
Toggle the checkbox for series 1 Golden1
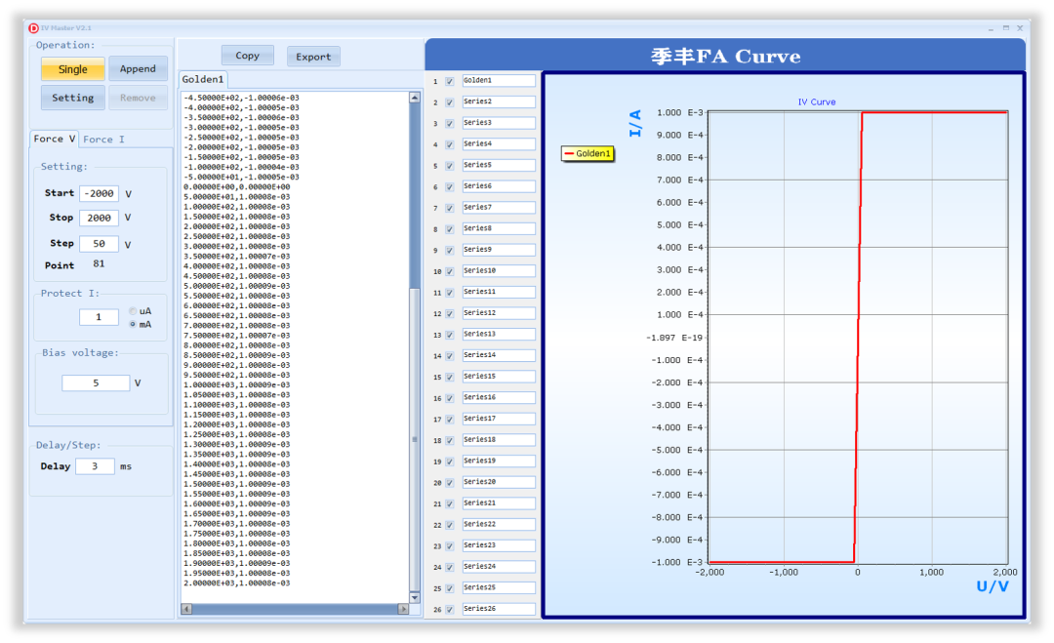point(450,81)
